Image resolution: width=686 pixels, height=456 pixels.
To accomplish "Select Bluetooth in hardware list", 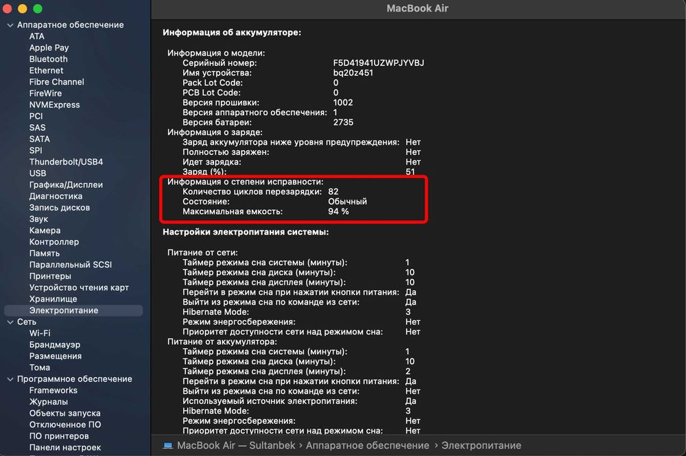I will point(49,59).
